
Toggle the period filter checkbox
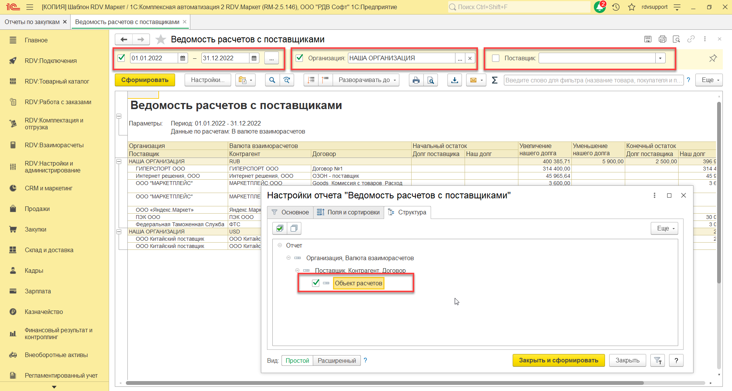coord(122,58)
